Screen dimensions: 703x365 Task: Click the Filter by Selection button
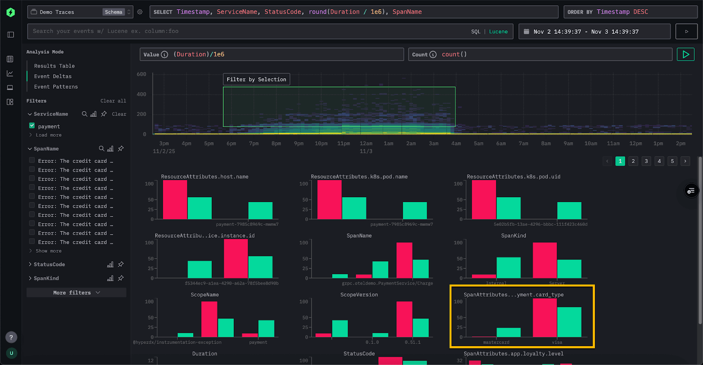pyautogui.click(x=256, y=80)
